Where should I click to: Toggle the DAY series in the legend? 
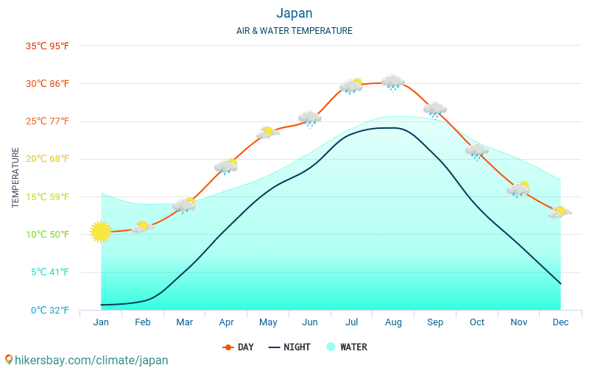pyautogui.click(x=238, y=347)
